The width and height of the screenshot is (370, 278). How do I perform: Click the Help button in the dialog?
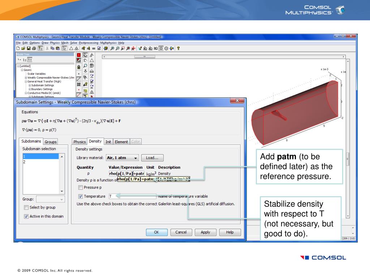coord(230,232)
